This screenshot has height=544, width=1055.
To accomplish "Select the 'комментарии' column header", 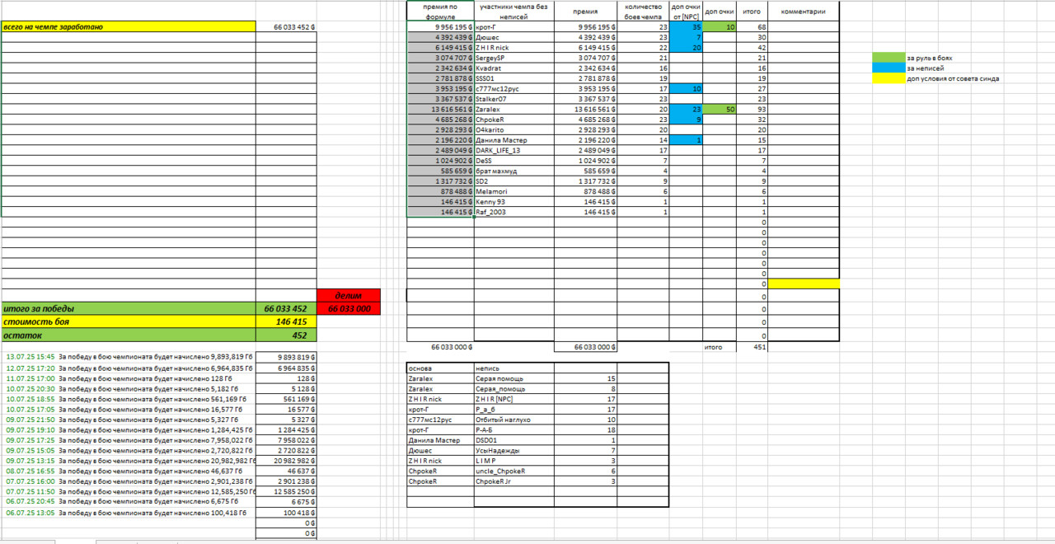I will click(804, 12).
